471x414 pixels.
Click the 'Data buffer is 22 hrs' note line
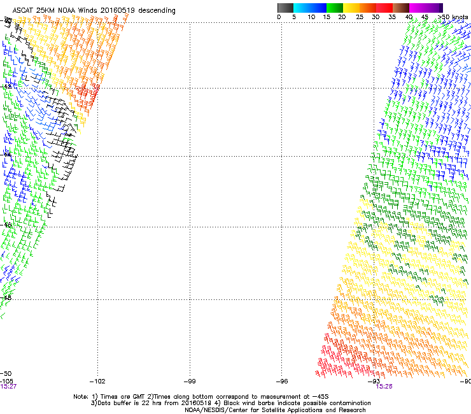click(230, 403)
